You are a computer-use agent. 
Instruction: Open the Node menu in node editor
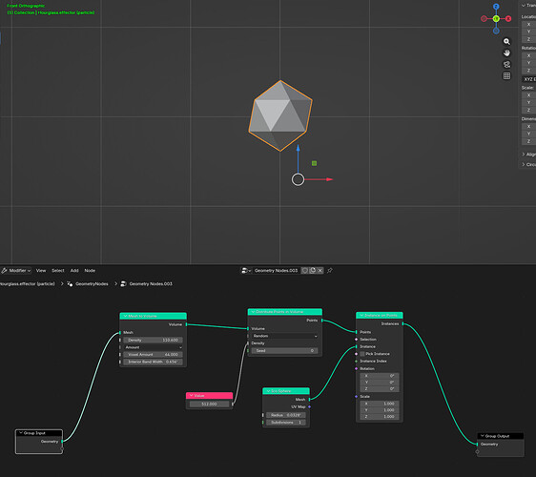(x=90, y=271)
